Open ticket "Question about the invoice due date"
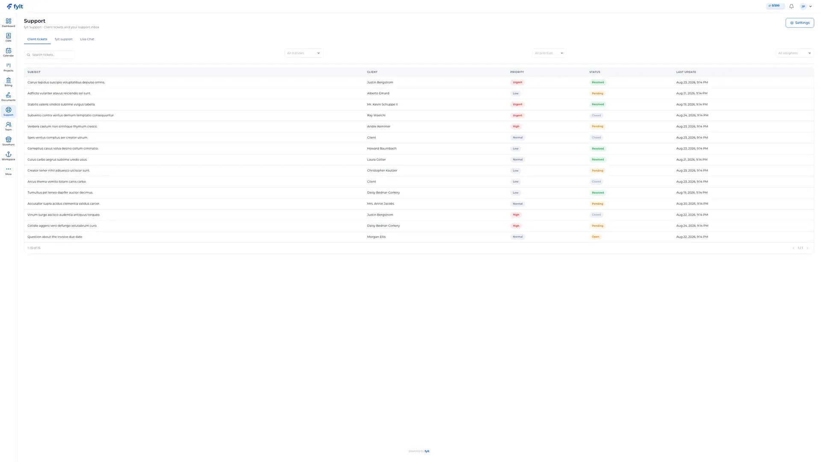Screen dimensions: 821x462 pos(55,237)
